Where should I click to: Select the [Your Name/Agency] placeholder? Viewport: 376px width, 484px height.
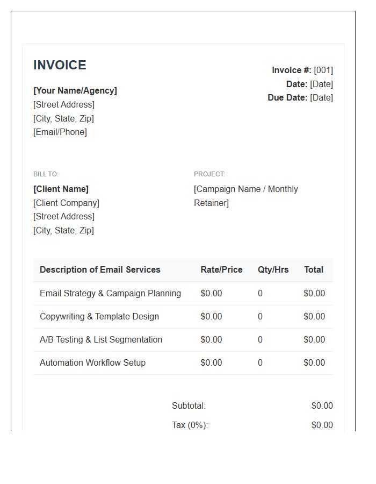[x=75, y=90]
